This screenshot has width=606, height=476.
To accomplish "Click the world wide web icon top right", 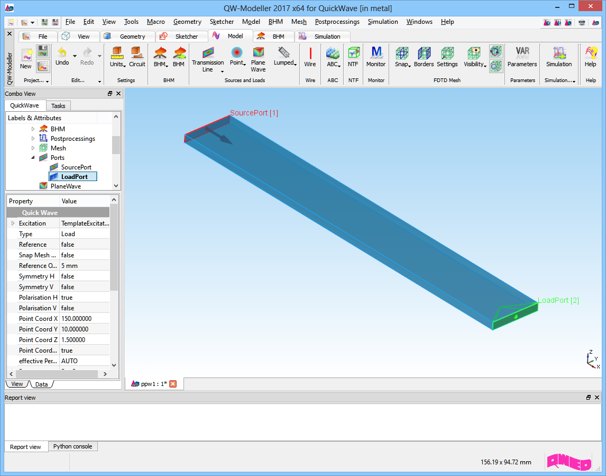I will (x=582, y=22).
